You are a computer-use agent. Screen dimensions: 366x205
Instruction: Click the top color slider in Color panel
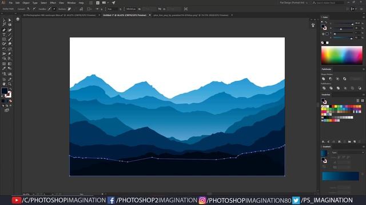point(343,24)
